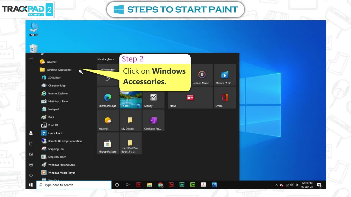Open the taskbar clock and date
The image size is (351, 197).
tap(307, 185)
